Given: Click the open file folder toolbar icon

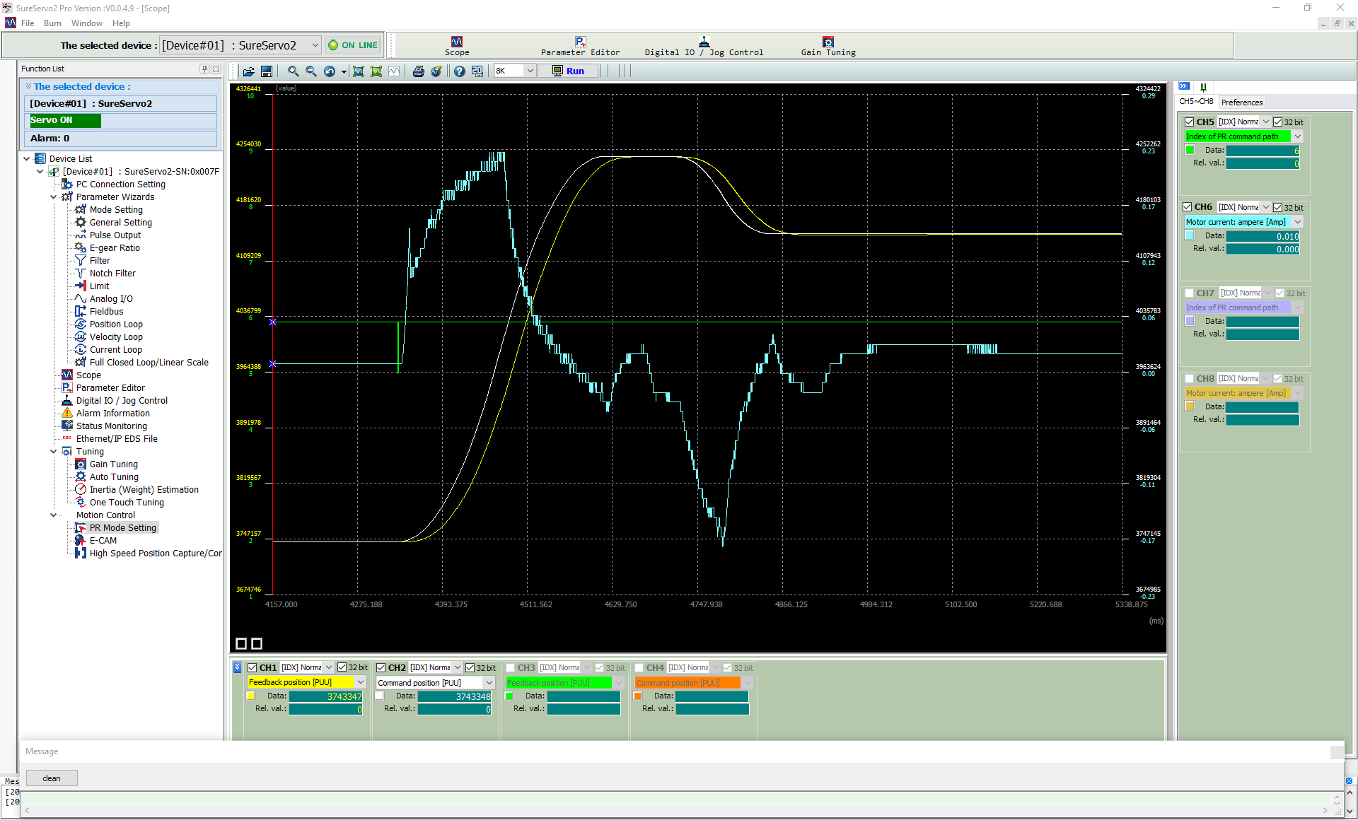Looking at the screenshot, I should click(x=249, y=71).
